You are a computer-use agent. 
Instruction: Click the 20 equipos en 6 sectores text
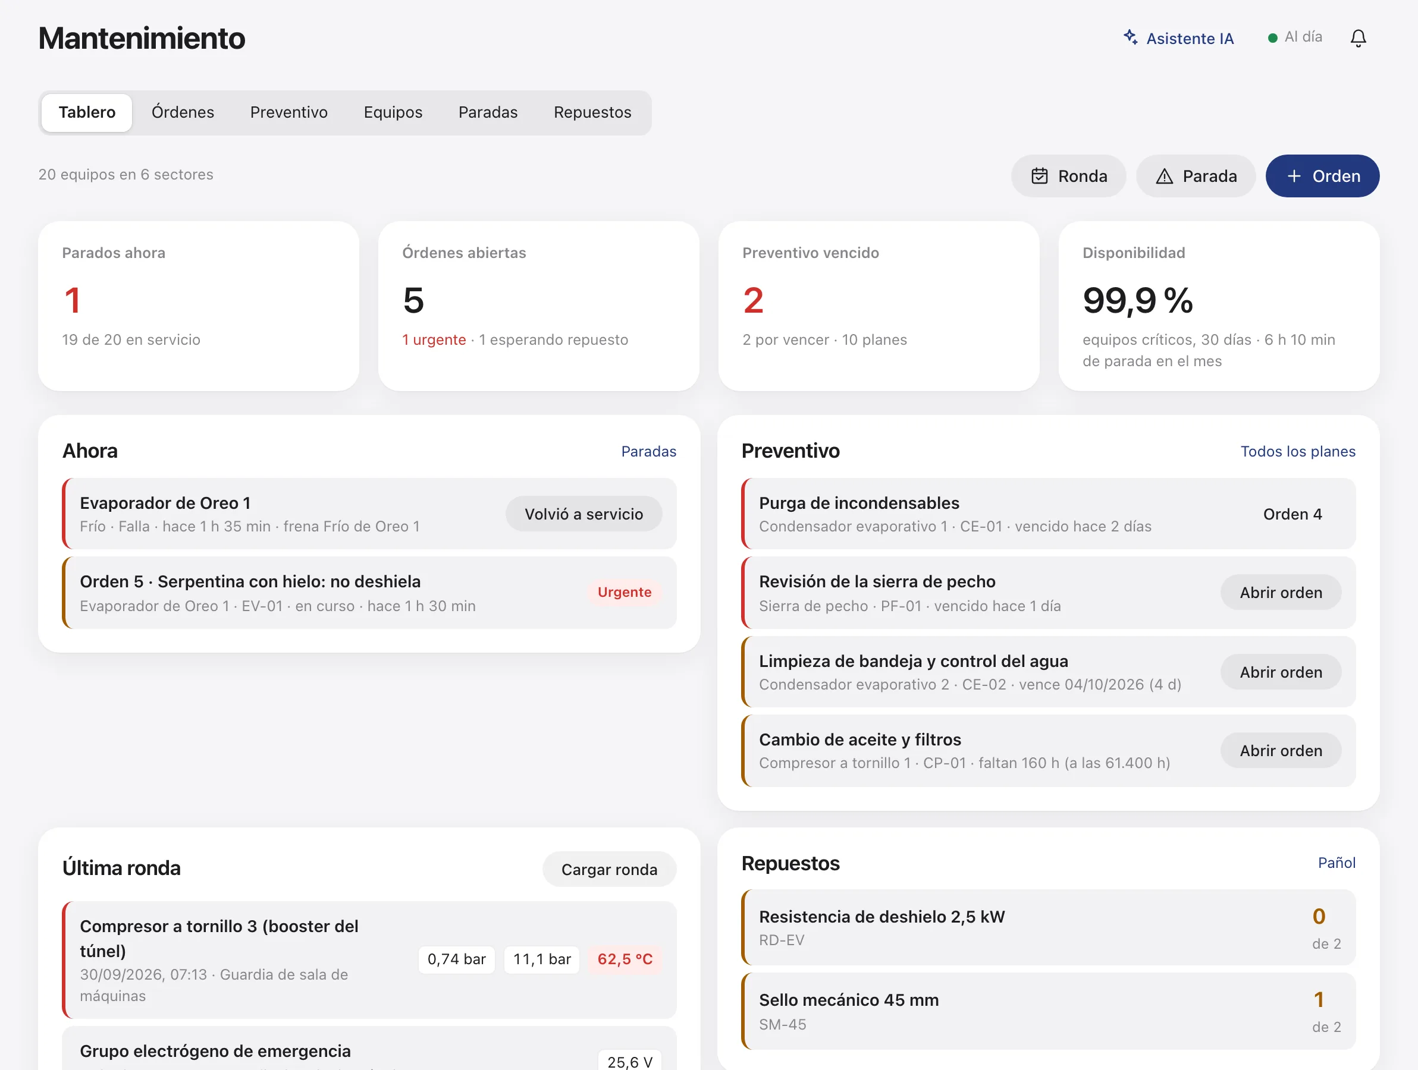point(126,174)
